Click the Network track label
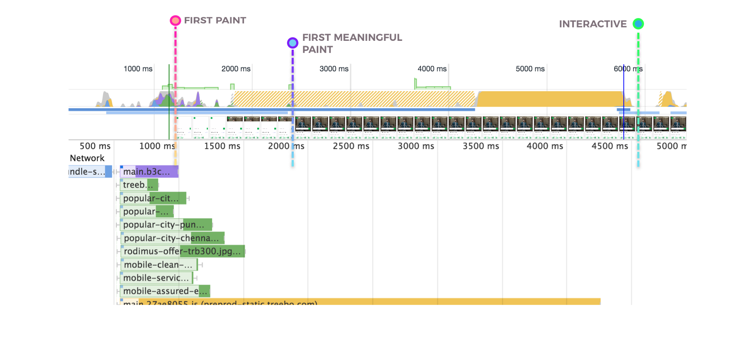 87,158
